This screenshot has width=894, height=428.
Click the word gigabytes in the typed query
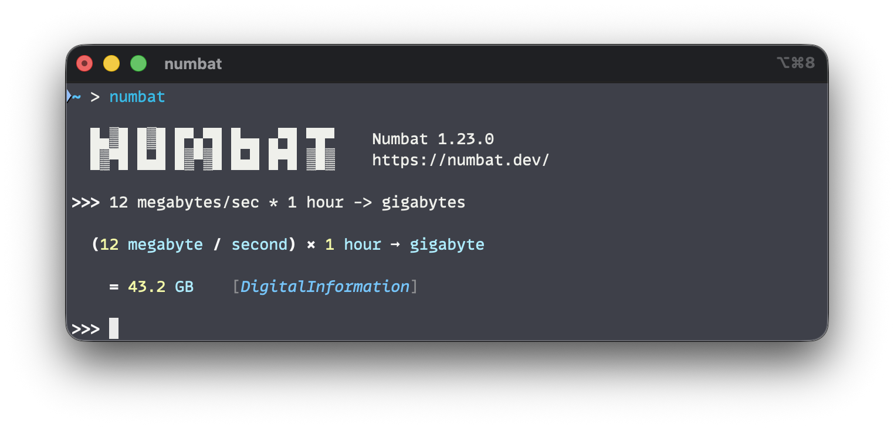[x=424, y=203]
